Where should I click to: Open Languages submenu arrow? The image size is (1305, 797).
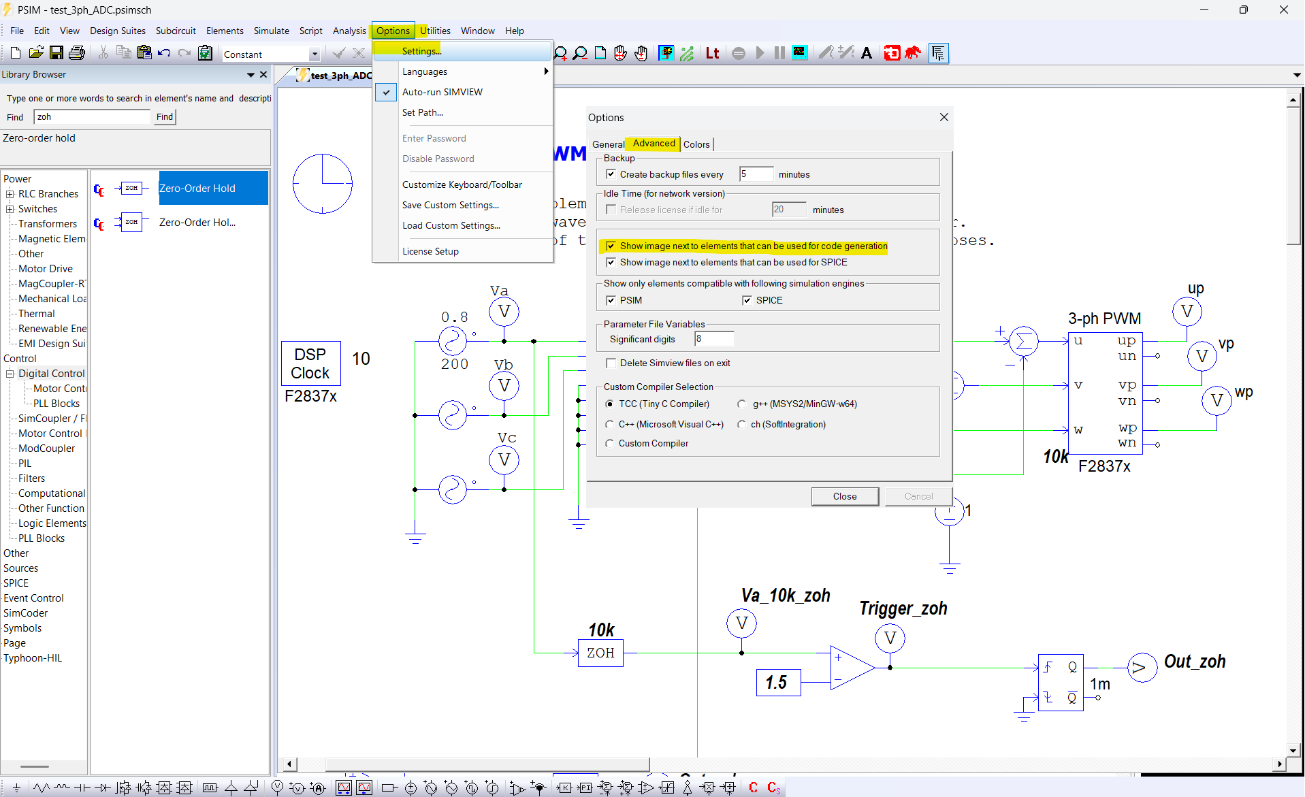click(546, 71)
